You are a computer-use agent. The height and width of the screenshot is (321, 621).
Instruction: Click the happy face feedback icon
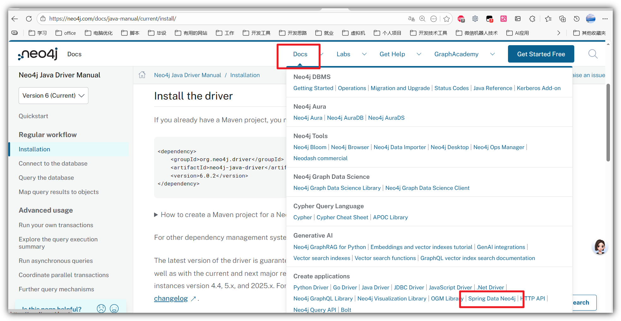(x=114, y=308)
